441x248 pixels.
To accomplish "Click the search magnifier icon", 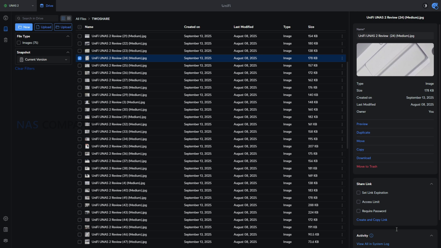I will pyautogui.click(x=19, y=18).
